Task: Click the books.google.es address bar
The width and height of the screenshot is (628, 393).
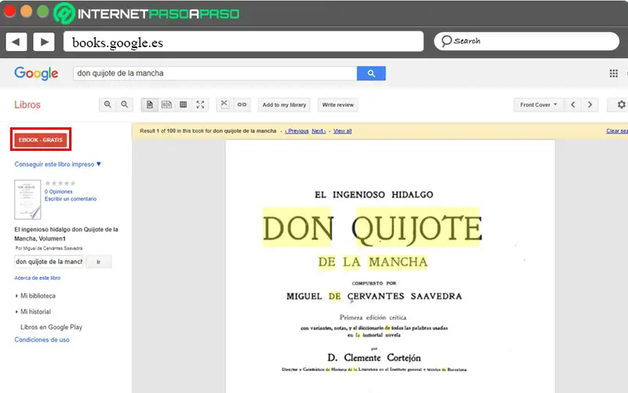Action: tap(243, 42)
